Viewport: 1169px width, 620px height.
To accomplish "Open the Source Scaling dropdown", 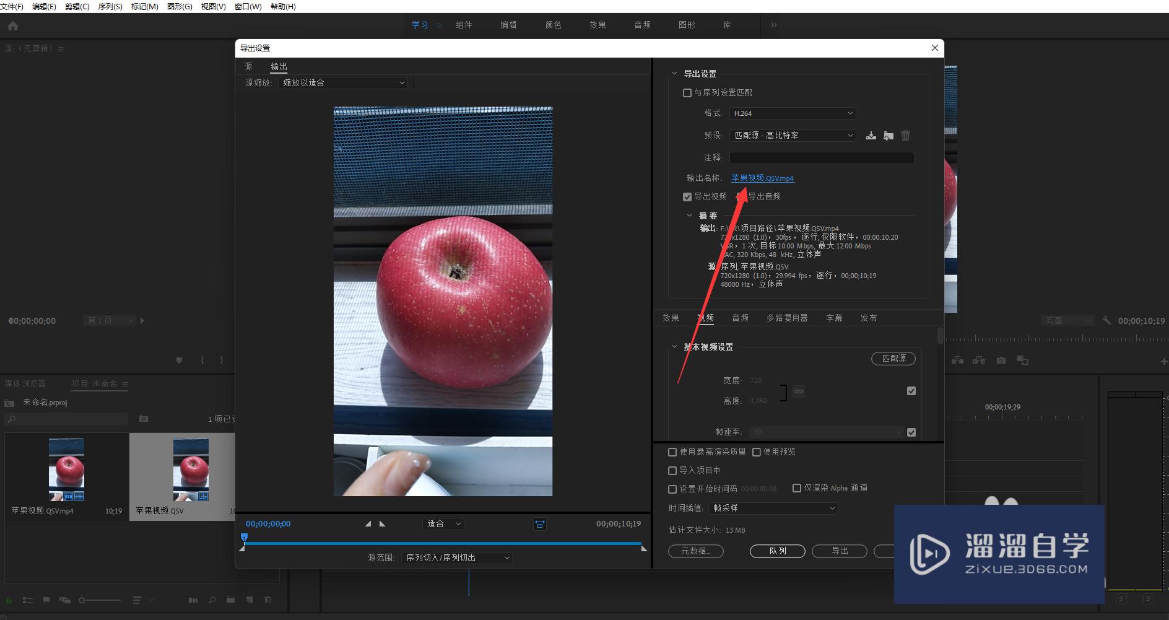I will click(342, 82).
